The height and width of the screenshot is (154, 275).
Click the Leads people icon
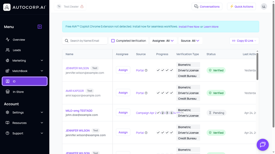(8, 50)
